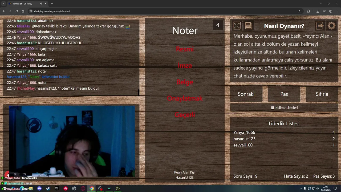
Task: Click chat message 'eli çarpmıştır'
Action: coord(46,49)
